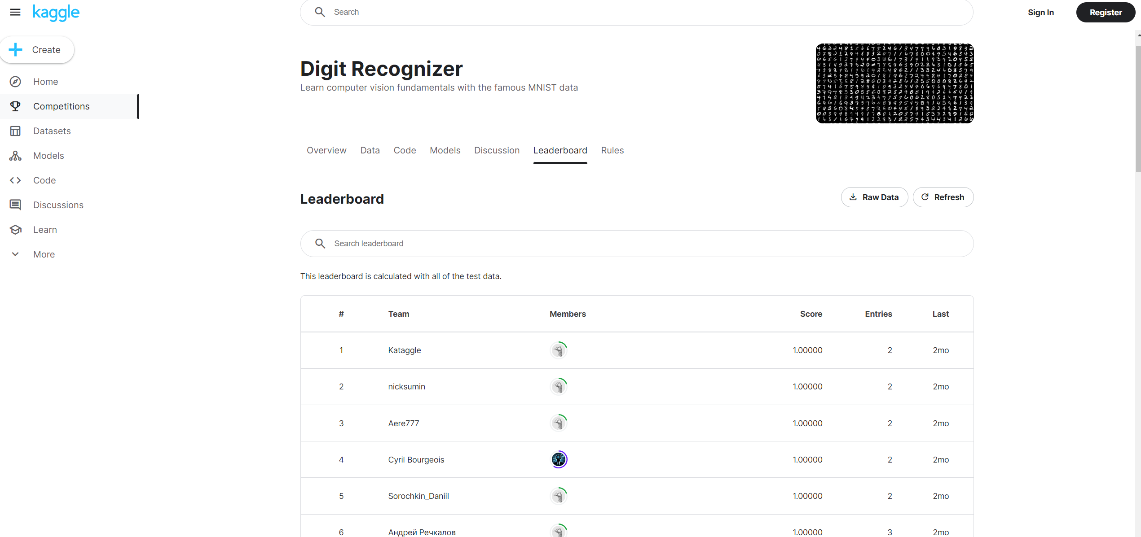1141x537 pixels.
Task: Open the competition Models tab
Action: pyautogui.click(x=445, y=150)
